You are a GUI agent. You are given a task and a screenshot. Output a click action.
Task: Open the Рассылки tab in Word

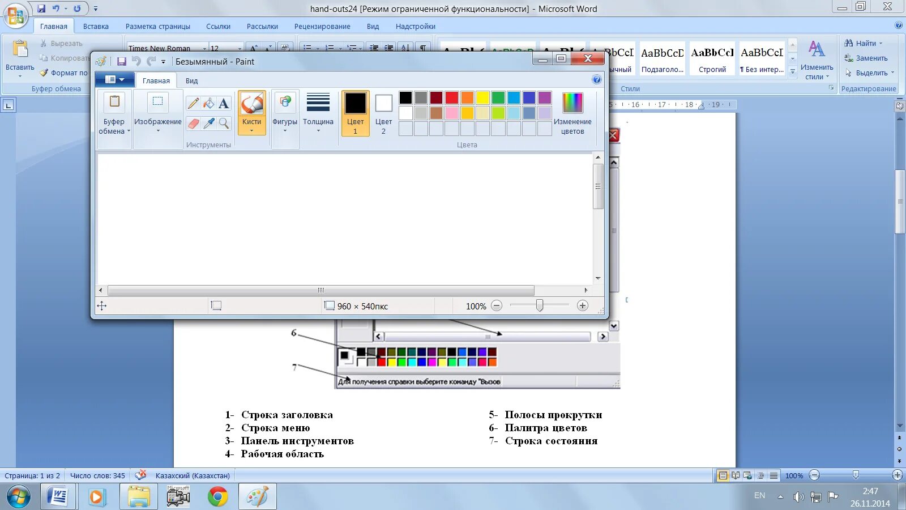pyautogui.click(x=262, y=26)
